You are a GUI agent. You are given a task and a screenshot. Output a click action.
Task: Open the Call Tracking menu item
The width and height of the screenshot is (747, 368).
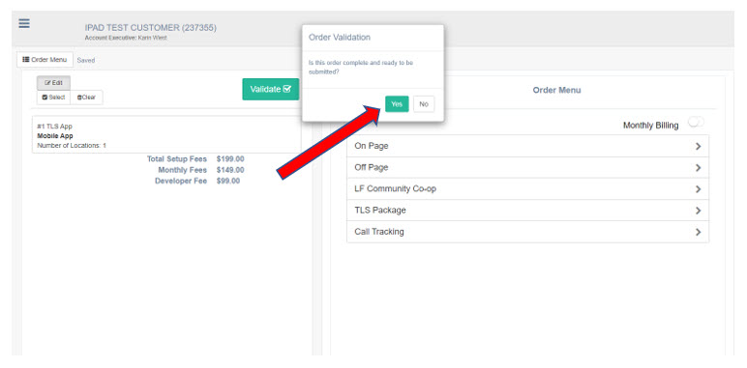(x=528, y=232)
